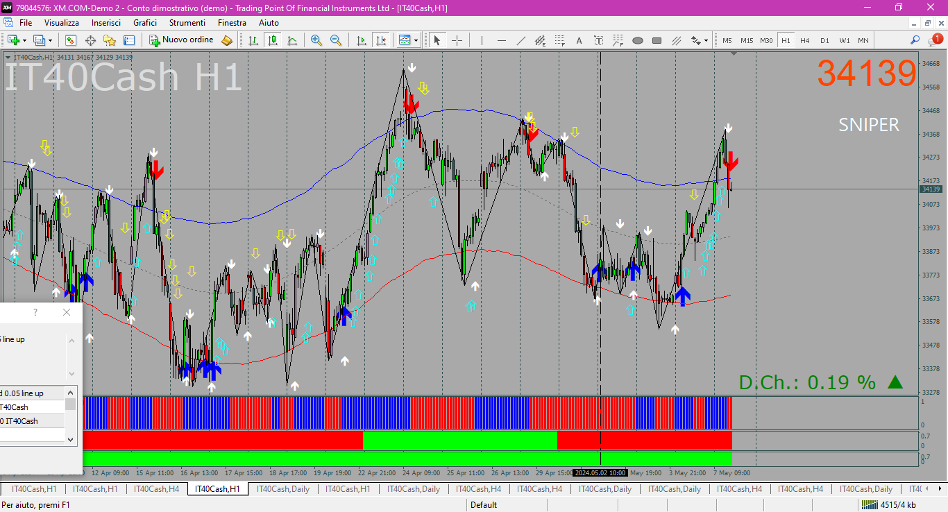
Task: Zoom out of the chart
Action: coord(336,40)
